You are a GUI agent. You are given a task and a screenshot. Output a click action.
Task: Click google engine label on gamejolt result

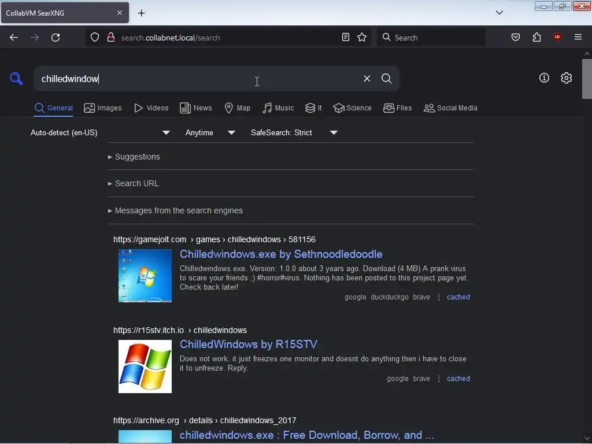coord(356,297)
